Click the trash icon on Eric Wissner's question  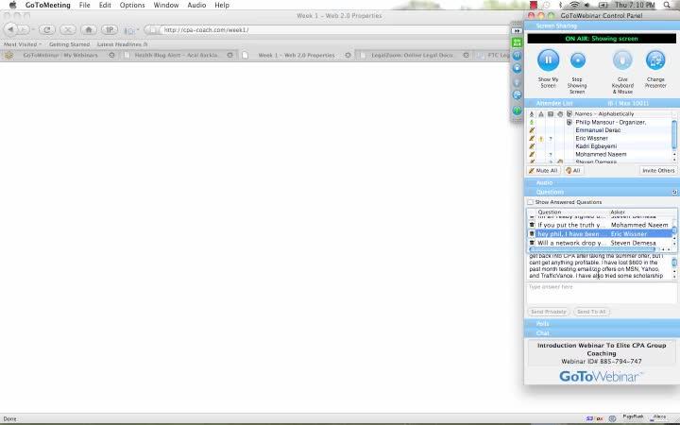(x=532, y=234)
